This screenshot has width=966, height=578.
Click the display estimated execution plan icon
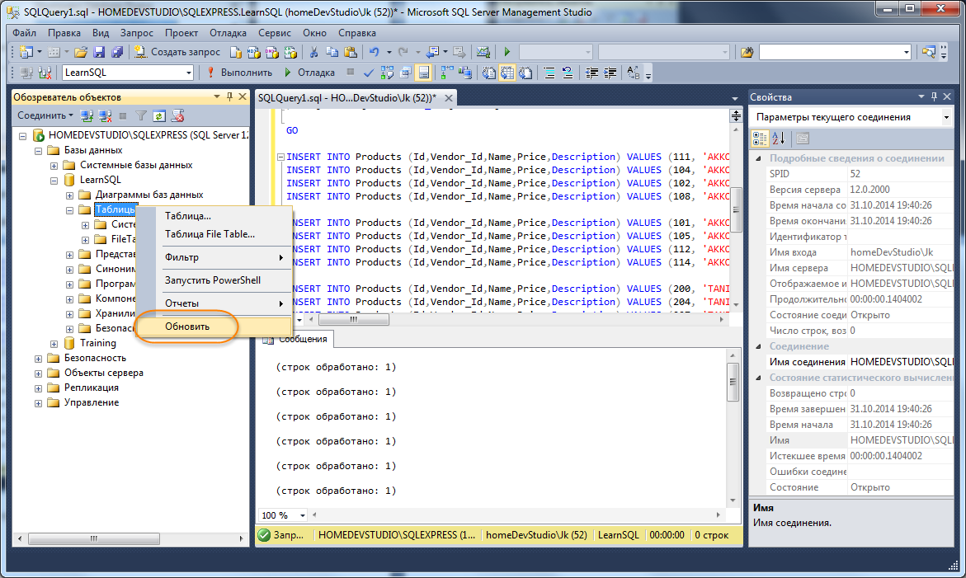[x=387, y=73]
